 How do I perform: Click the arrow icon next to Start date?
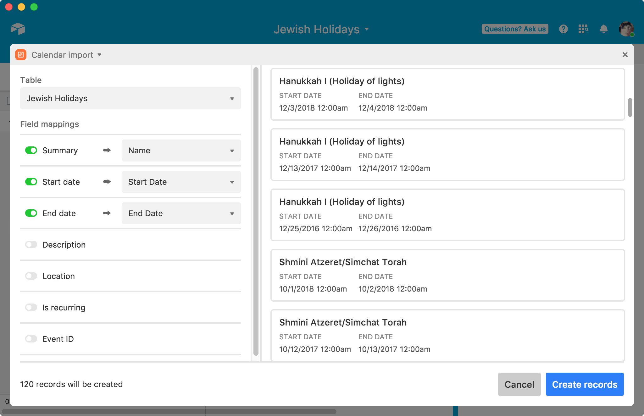click(107, 182)
